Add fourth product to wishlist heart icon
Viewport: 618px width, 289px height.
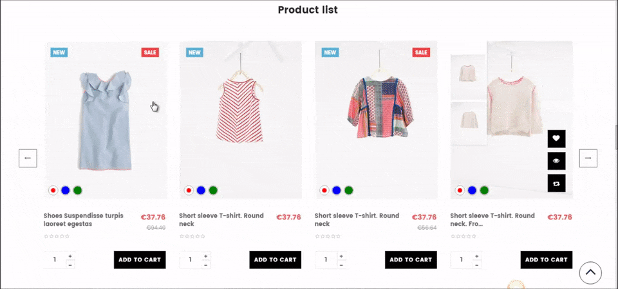pos(556,139)
